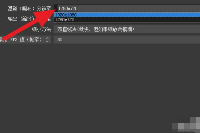This screenshot has width=200, height=133.
Task: Open the 常用 FPS 值 (帧率) type selector
Action: point(26,40)
